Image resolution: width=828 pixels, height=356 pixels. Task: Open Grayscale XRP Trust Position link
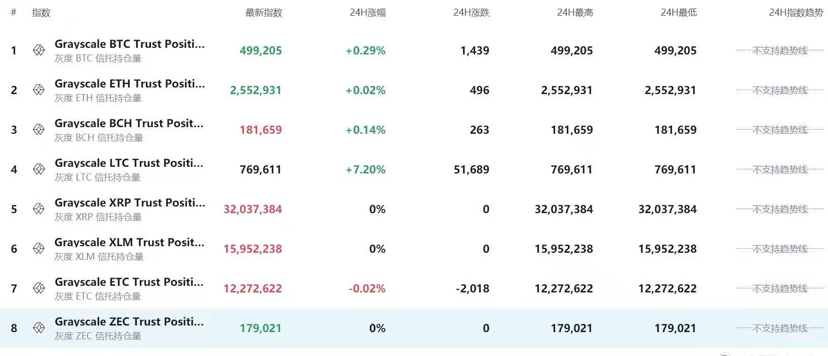pos(130,203)
